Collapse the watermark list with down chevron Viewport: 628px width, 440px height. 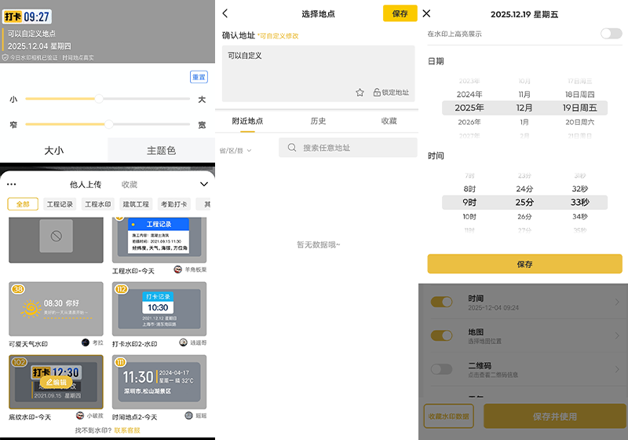(x=204, y=185)
